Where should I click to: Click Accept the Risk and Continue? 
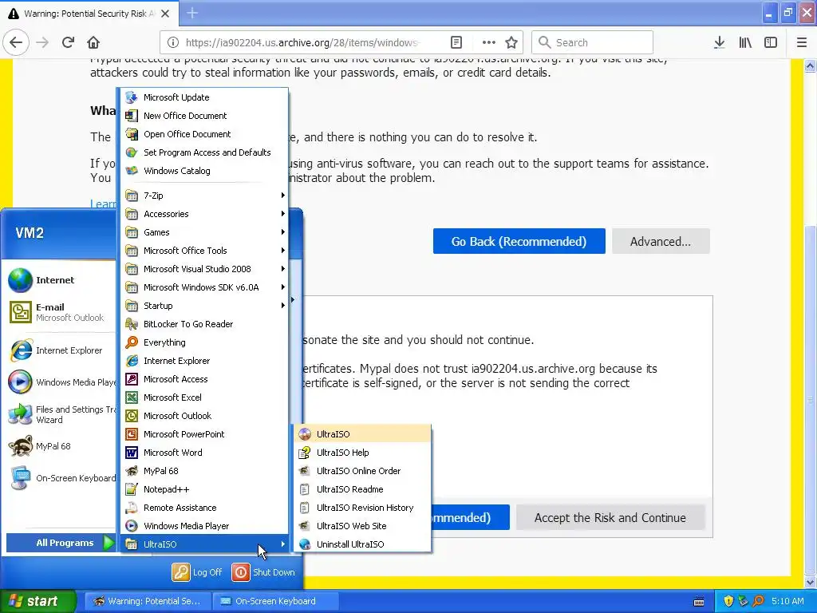610,517
